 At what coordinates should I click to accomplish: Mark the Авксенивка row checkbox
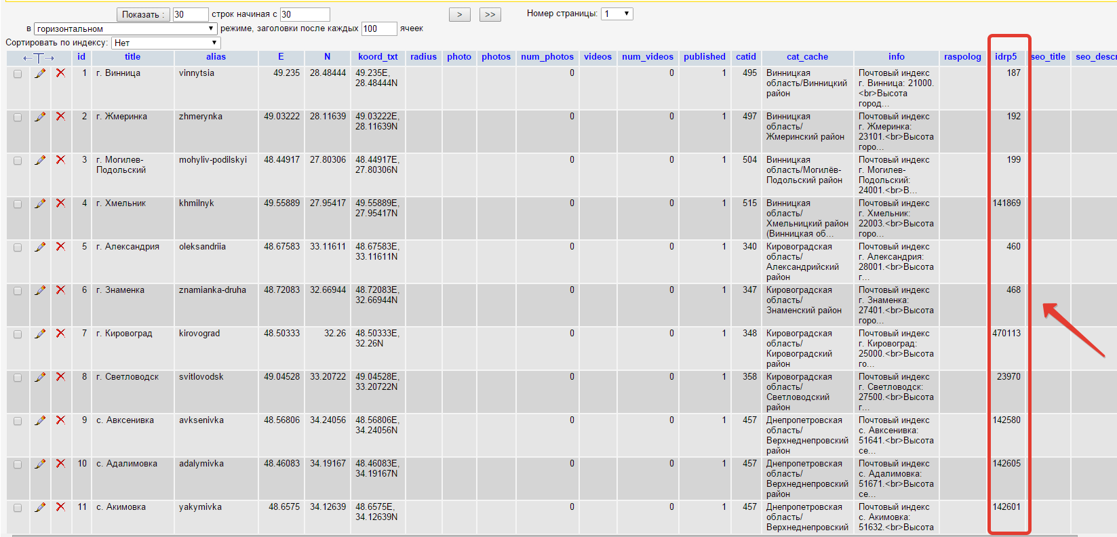click(x=18, y=421)
